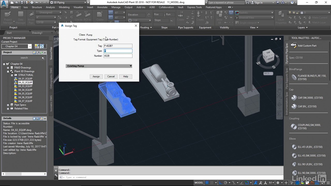Open the status bar customization menu icon
Viewport: 331px width, 186px height.
pos(328,183)
